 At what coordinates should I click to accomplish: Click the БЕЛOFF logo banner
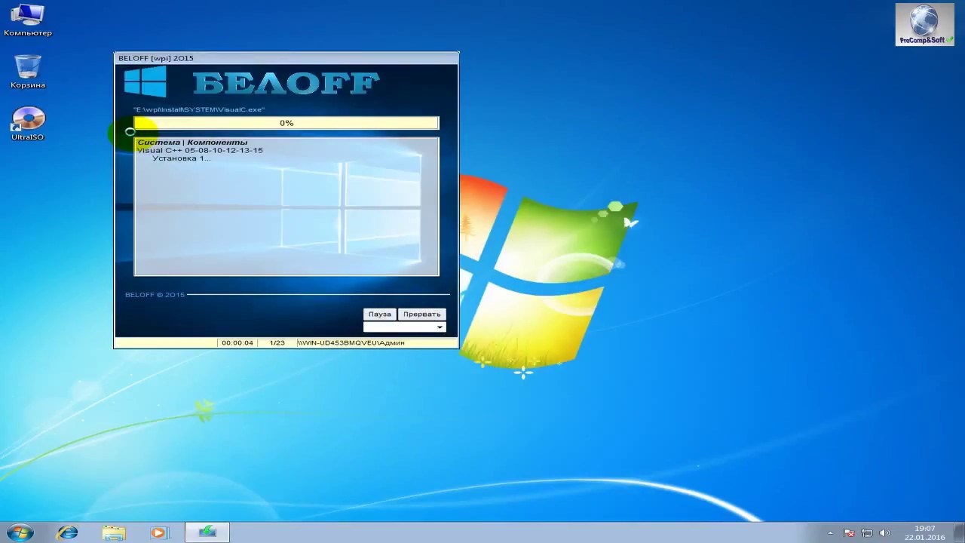tap(286, 82)
